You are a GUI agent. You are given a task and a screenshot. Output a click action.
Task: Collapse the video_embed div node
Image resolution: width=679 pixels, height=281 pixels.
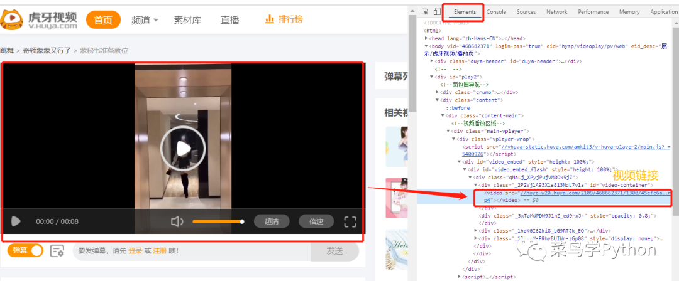click(460, 162)
